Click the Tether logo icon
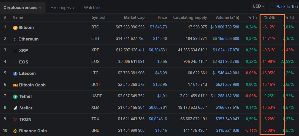This screenshot has height=136, width=299. 15,96
